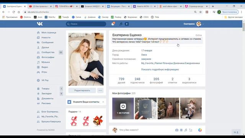
Task: Open the 739 друзей counter
Action: pyautogui.click(x=121, y=80)
